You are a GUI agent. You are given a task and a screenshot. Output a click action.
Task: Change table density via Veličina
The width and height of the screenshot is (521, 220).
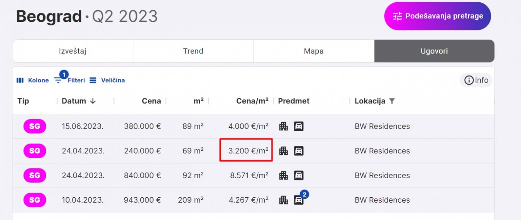click(107, 80)
